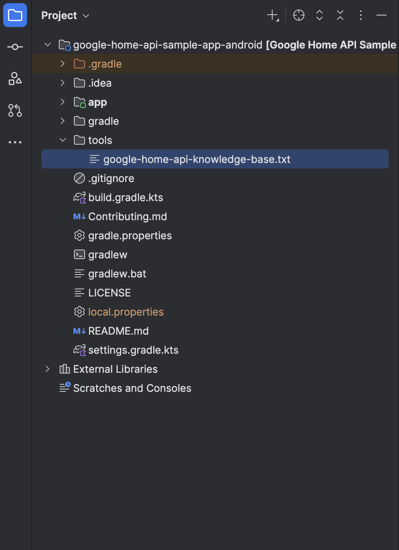
Task: Expand All items in the tree
Action: 319,15
